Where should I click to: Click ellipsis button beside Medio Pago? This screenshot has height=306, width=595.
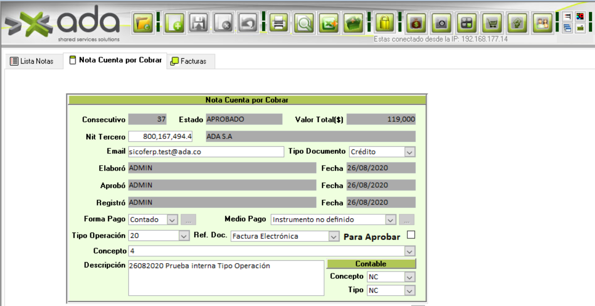[407, 220]
